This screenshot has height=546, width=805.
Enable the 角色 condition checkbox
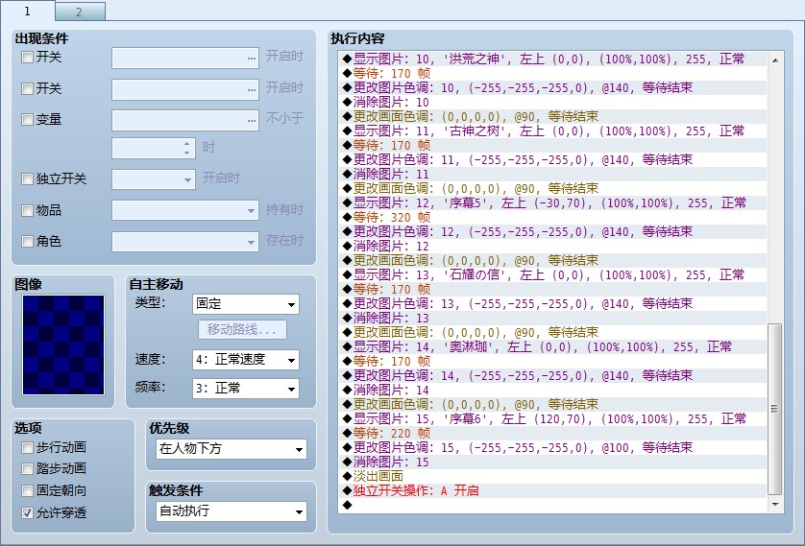coord(27,241)
